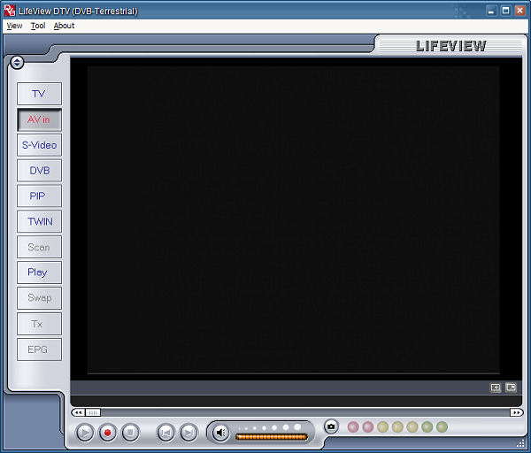Mute audio using the speaker icon

[x=220, y=433]
